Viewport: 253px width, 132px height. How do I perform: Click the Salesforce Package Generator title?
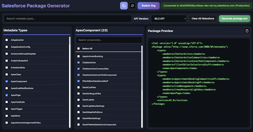[x=36, y=6]
